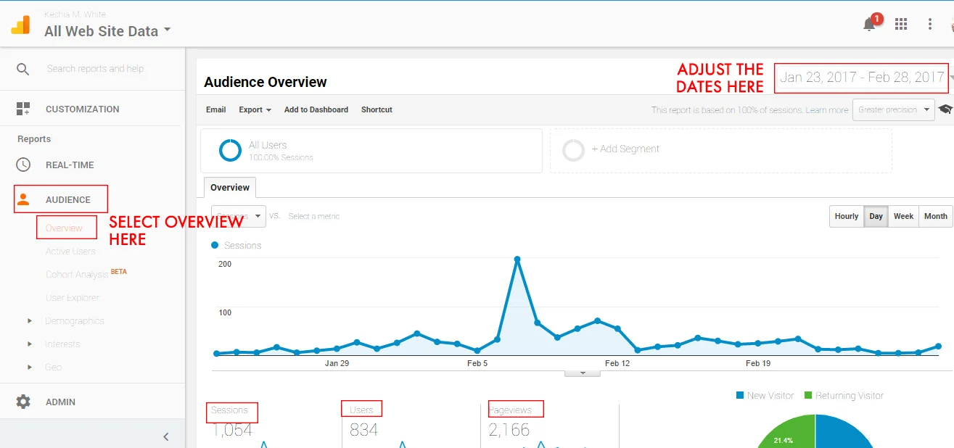Open the notifications bell
Viewport: 954px width, 448px height.
(869, 24)
